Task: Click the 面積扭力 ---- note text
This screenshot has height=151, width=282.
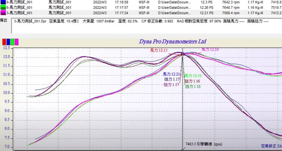Action: [258, 21]
